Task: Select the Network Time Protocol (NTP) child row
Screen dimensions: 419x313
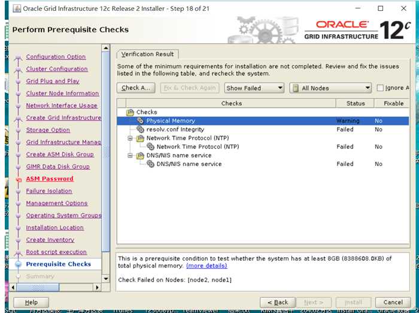Action: (x=263, y=147)
